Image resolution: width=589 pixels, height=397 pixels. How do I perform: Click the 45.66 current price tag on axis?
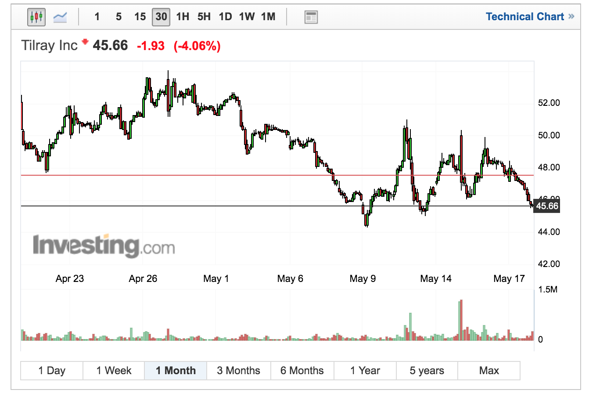(546, 206)
